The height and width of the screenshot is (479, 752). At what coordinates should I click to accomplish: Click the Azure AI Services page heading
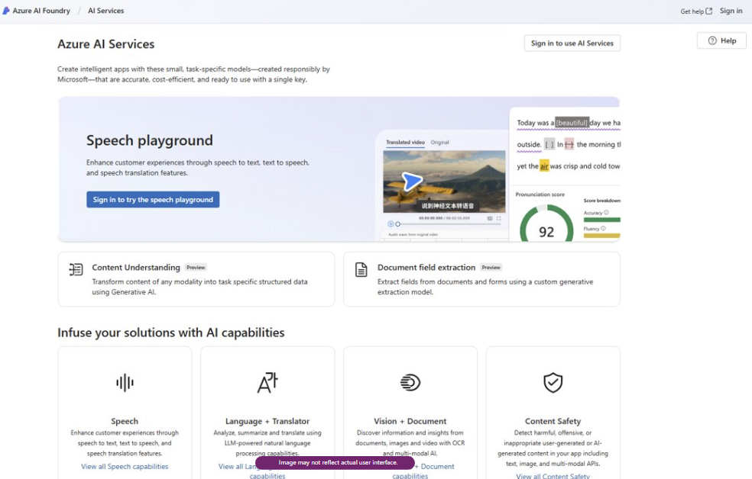[x=106, y=44]
